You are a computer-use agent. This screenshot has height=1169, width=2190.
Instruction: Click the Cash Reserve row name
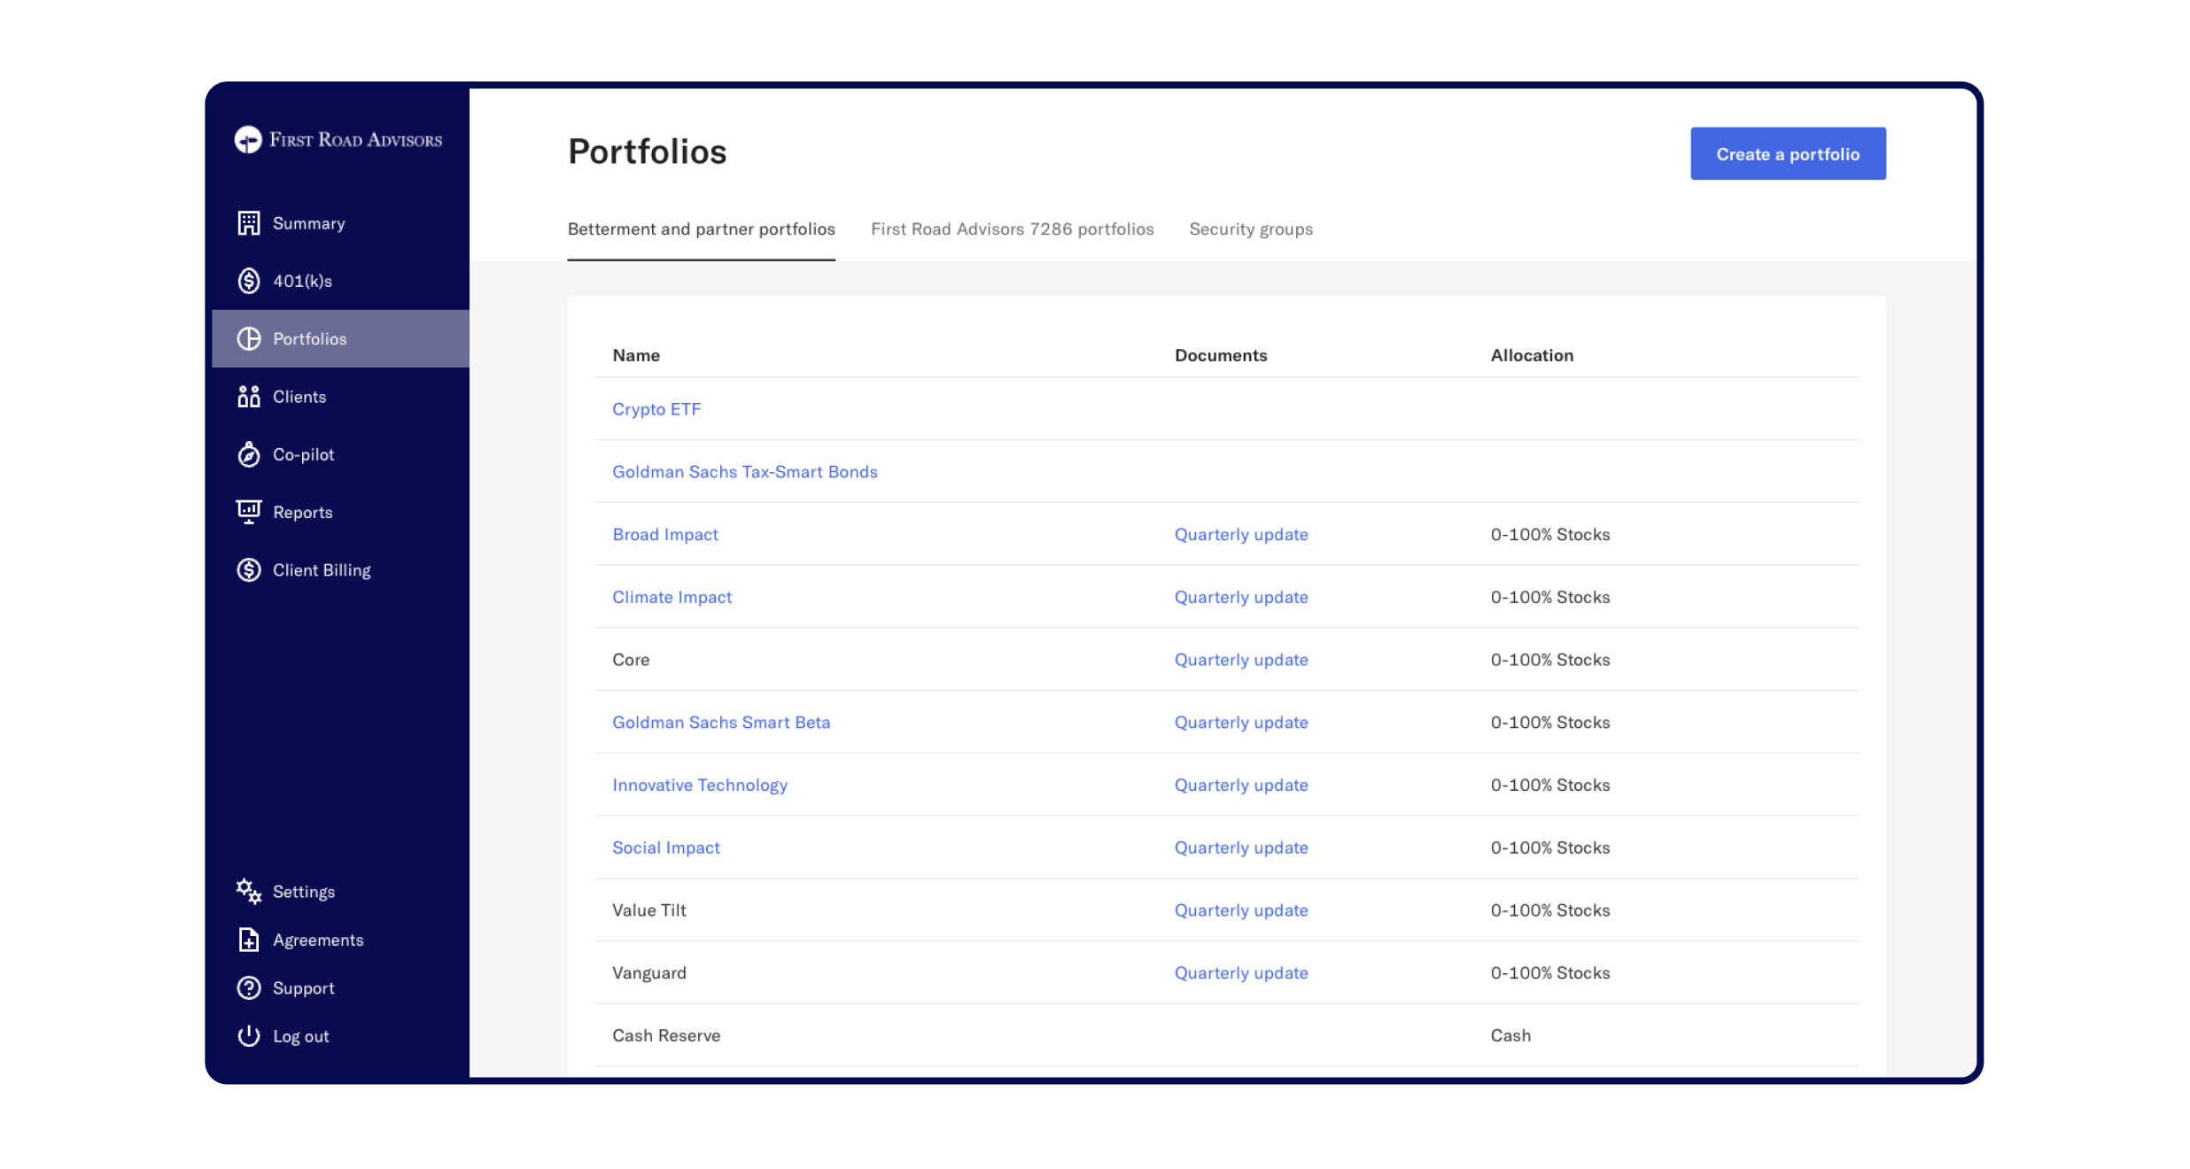tap(666, 1035)
